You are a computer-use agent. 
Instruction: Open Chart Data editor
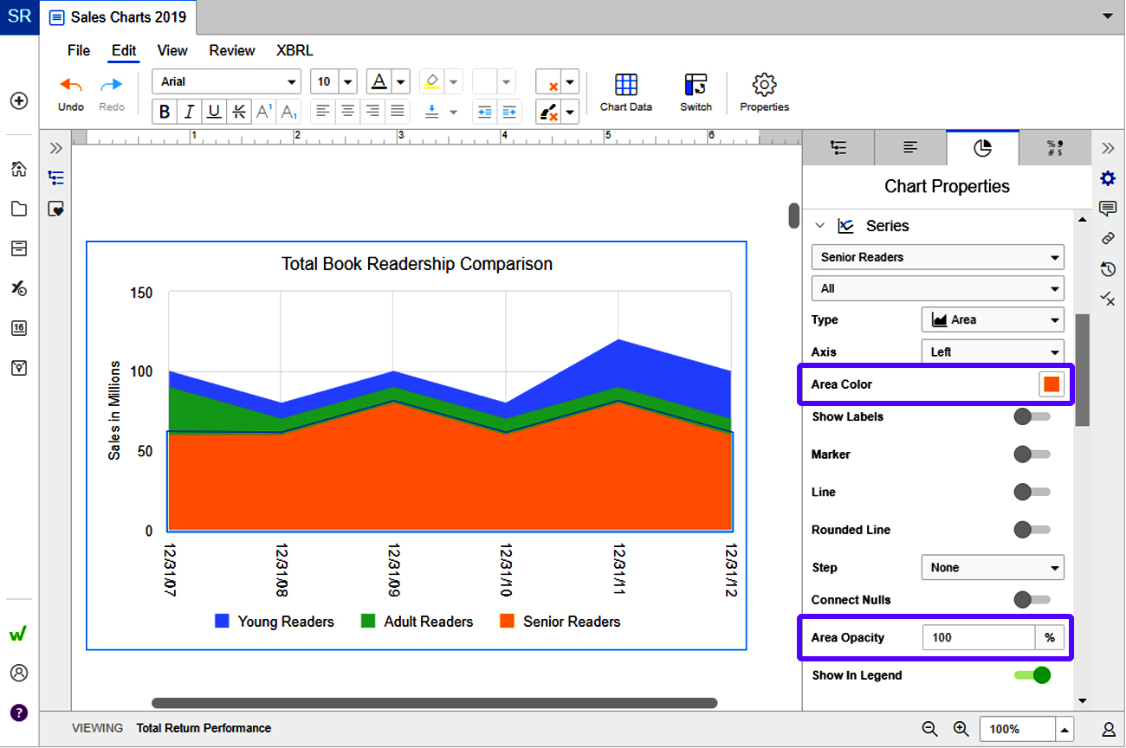[x=626, y=93]
